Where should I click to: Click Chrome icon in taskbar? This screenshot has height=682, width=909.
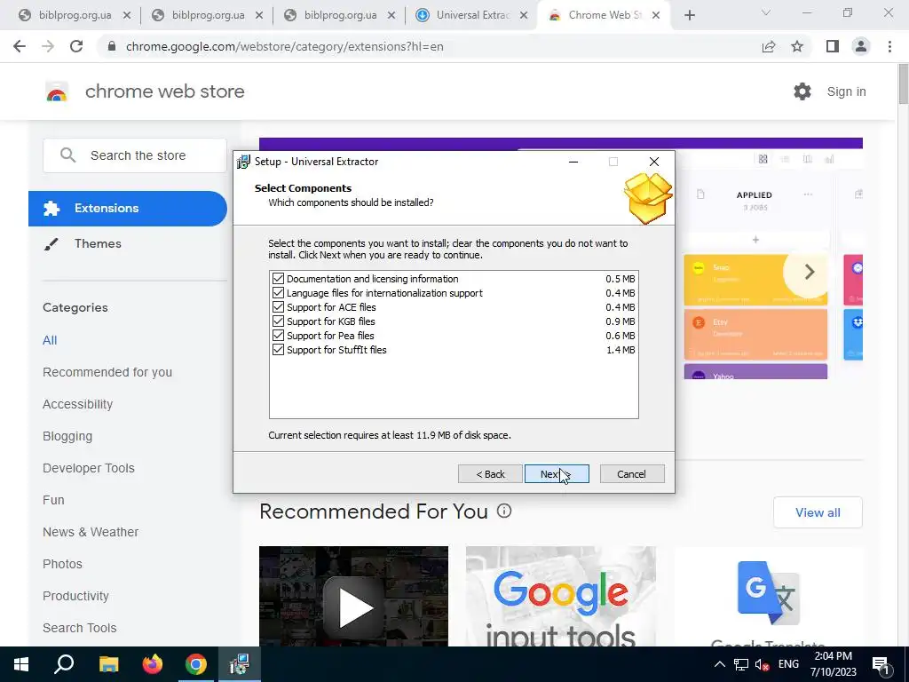[x=196, y=664]
